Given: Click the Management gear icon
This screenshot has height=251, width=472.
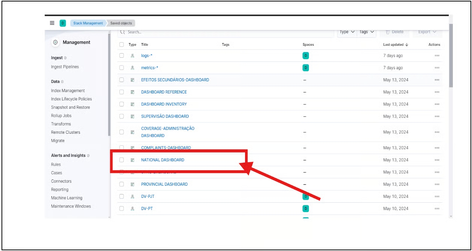Looking at the screenshot, I should pos(55,42).
